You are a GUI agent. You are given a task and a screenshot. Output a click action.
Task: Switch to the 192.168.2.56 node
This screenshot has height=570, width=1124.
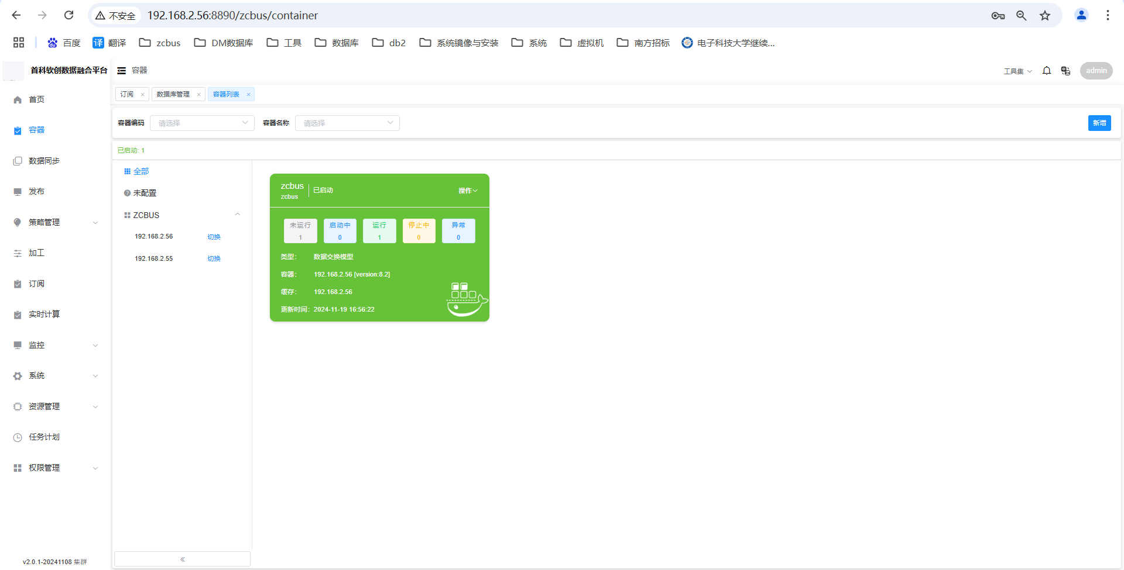[x=214, y=237]
